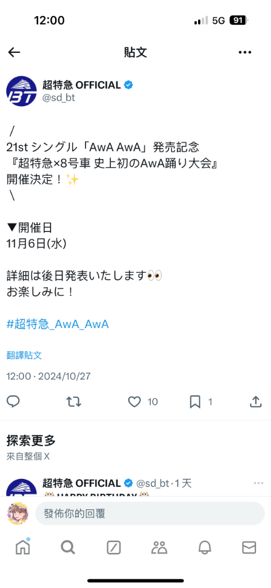The width and height of the screenshot is (271, 588).
Task: Bookmark this post
Action: [195, 402]
